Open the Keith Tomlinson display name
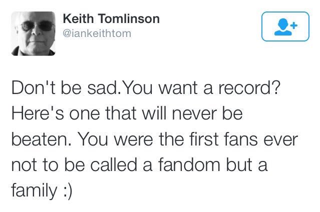The width and height of the screenshot is (320, 212). (111, 19)
